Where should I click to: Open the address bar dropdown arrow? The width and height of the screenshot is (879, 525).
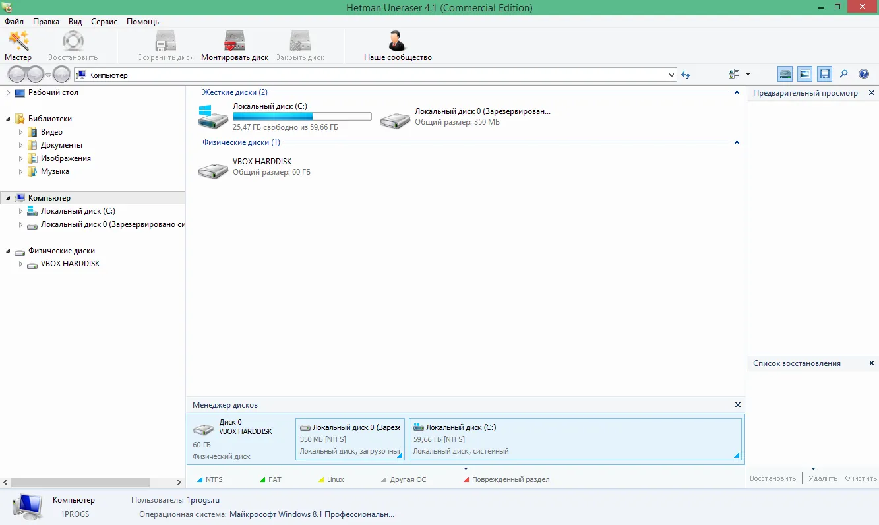[672, 75]
